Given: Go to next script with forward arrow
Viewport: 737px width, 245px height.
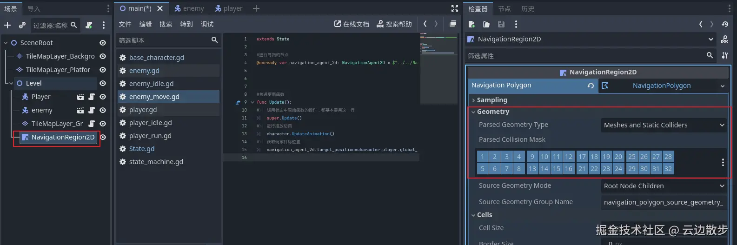Looking at the screenshot, I should coord(436,24).
